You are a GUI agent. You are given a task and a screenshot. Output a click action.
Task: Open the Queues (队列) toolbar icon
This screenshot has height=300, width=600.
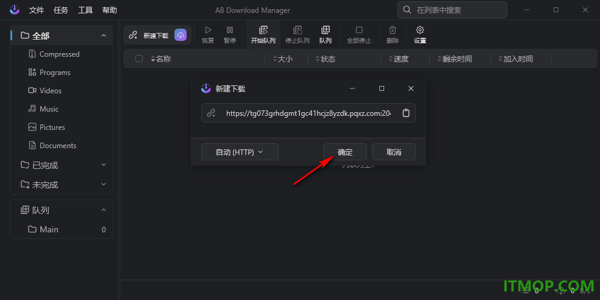[x=325, y=30]
